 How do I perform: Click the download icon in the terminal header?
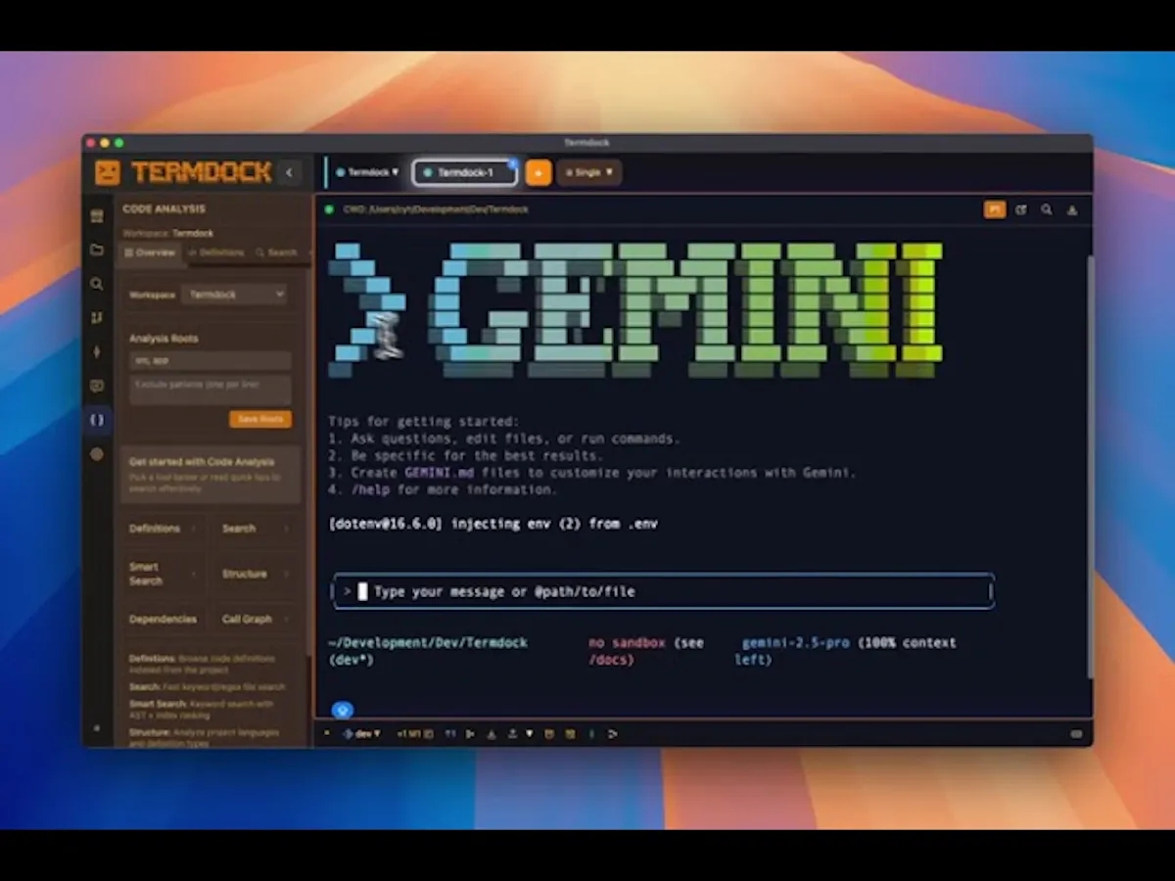tap(1072, 209)
